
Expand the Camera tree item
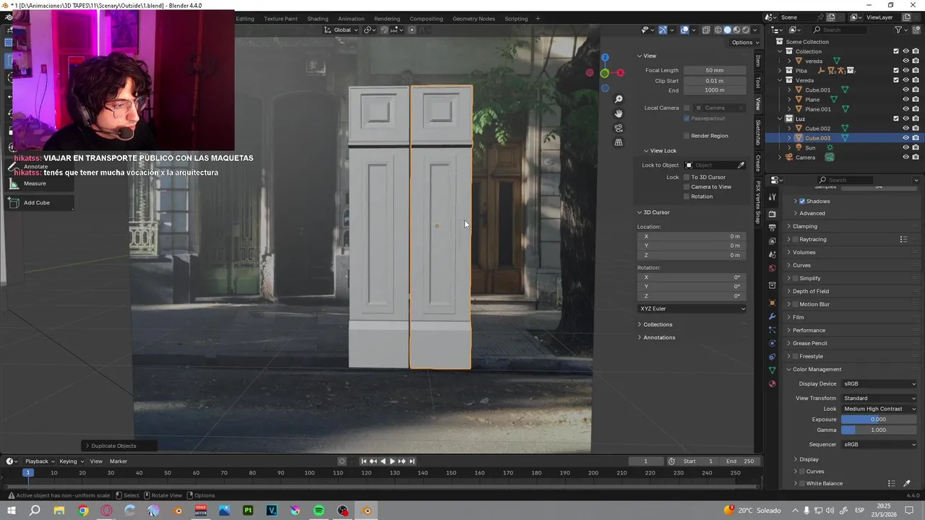coord(780,157)
